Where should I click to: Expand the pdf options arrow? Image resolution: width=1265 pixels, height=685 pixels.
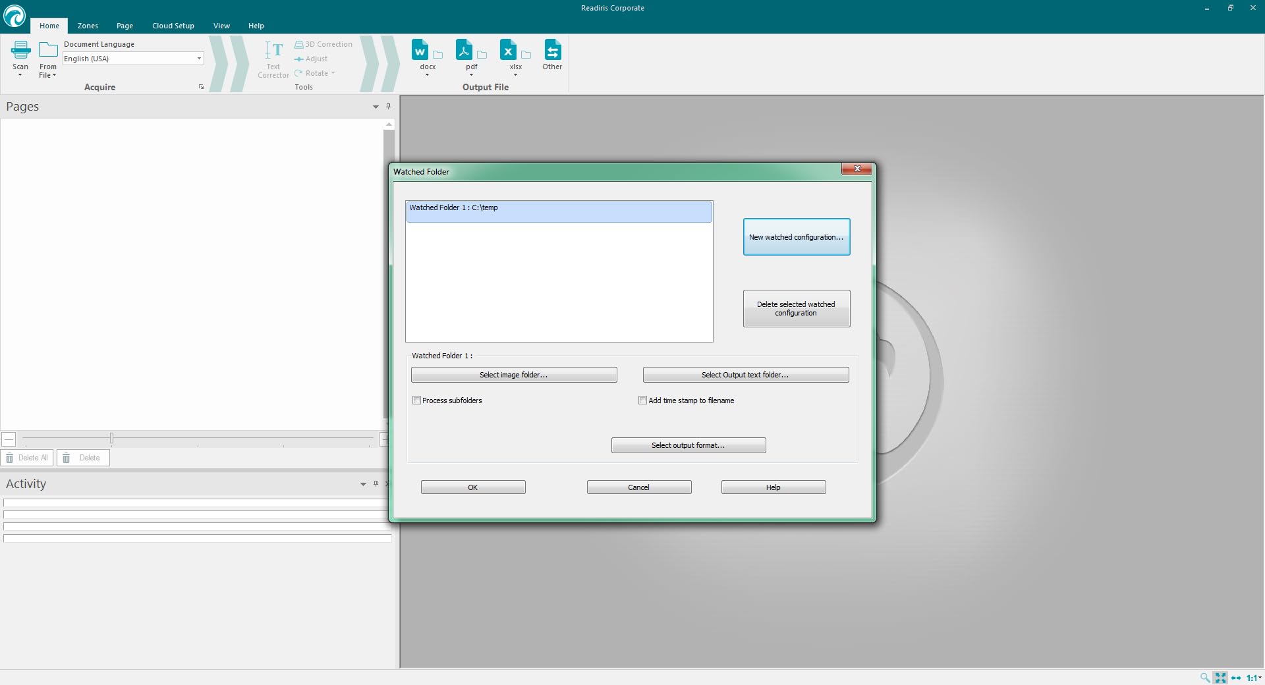(471, 75)
